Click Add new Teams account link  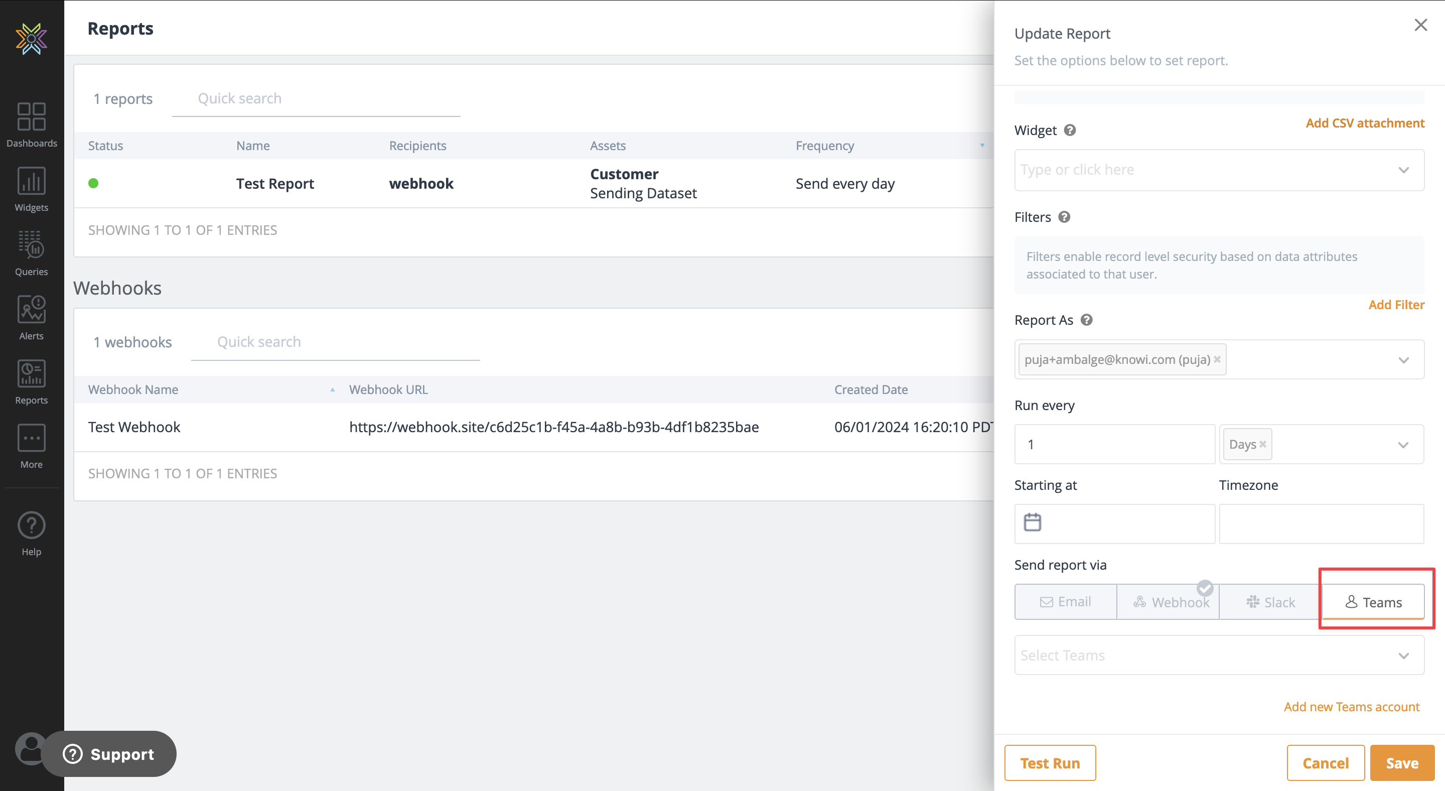[1351, 707]
